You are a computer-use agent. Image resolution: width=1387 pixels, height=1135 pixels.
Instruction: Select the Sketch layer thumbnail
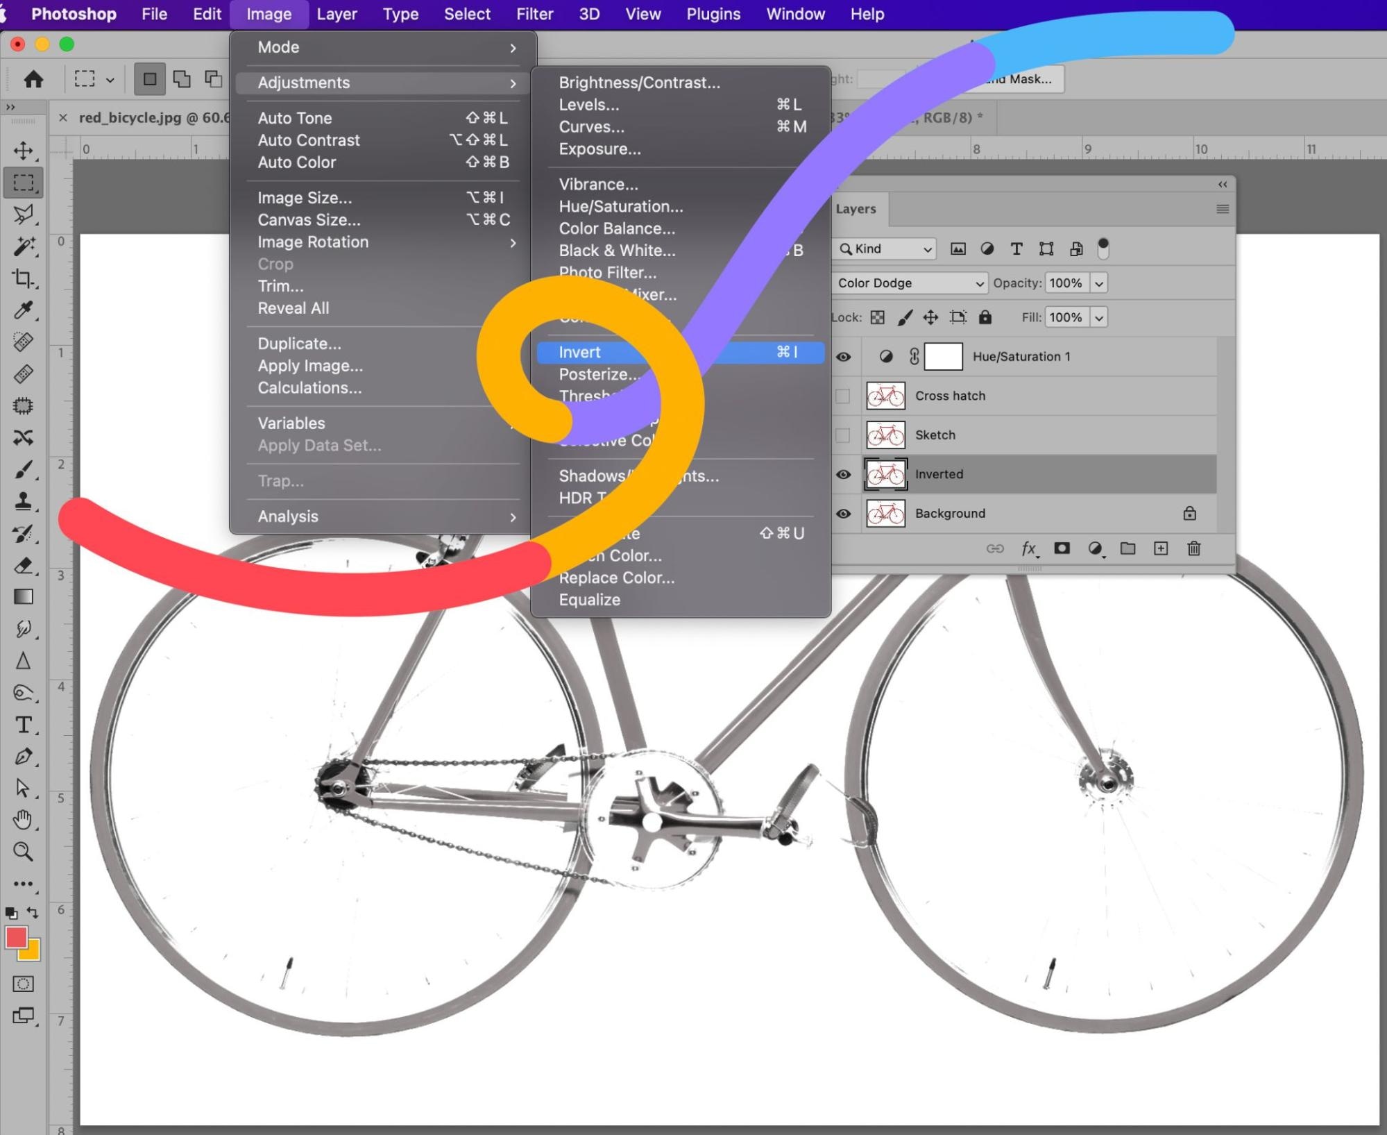[x=885, y=435]
